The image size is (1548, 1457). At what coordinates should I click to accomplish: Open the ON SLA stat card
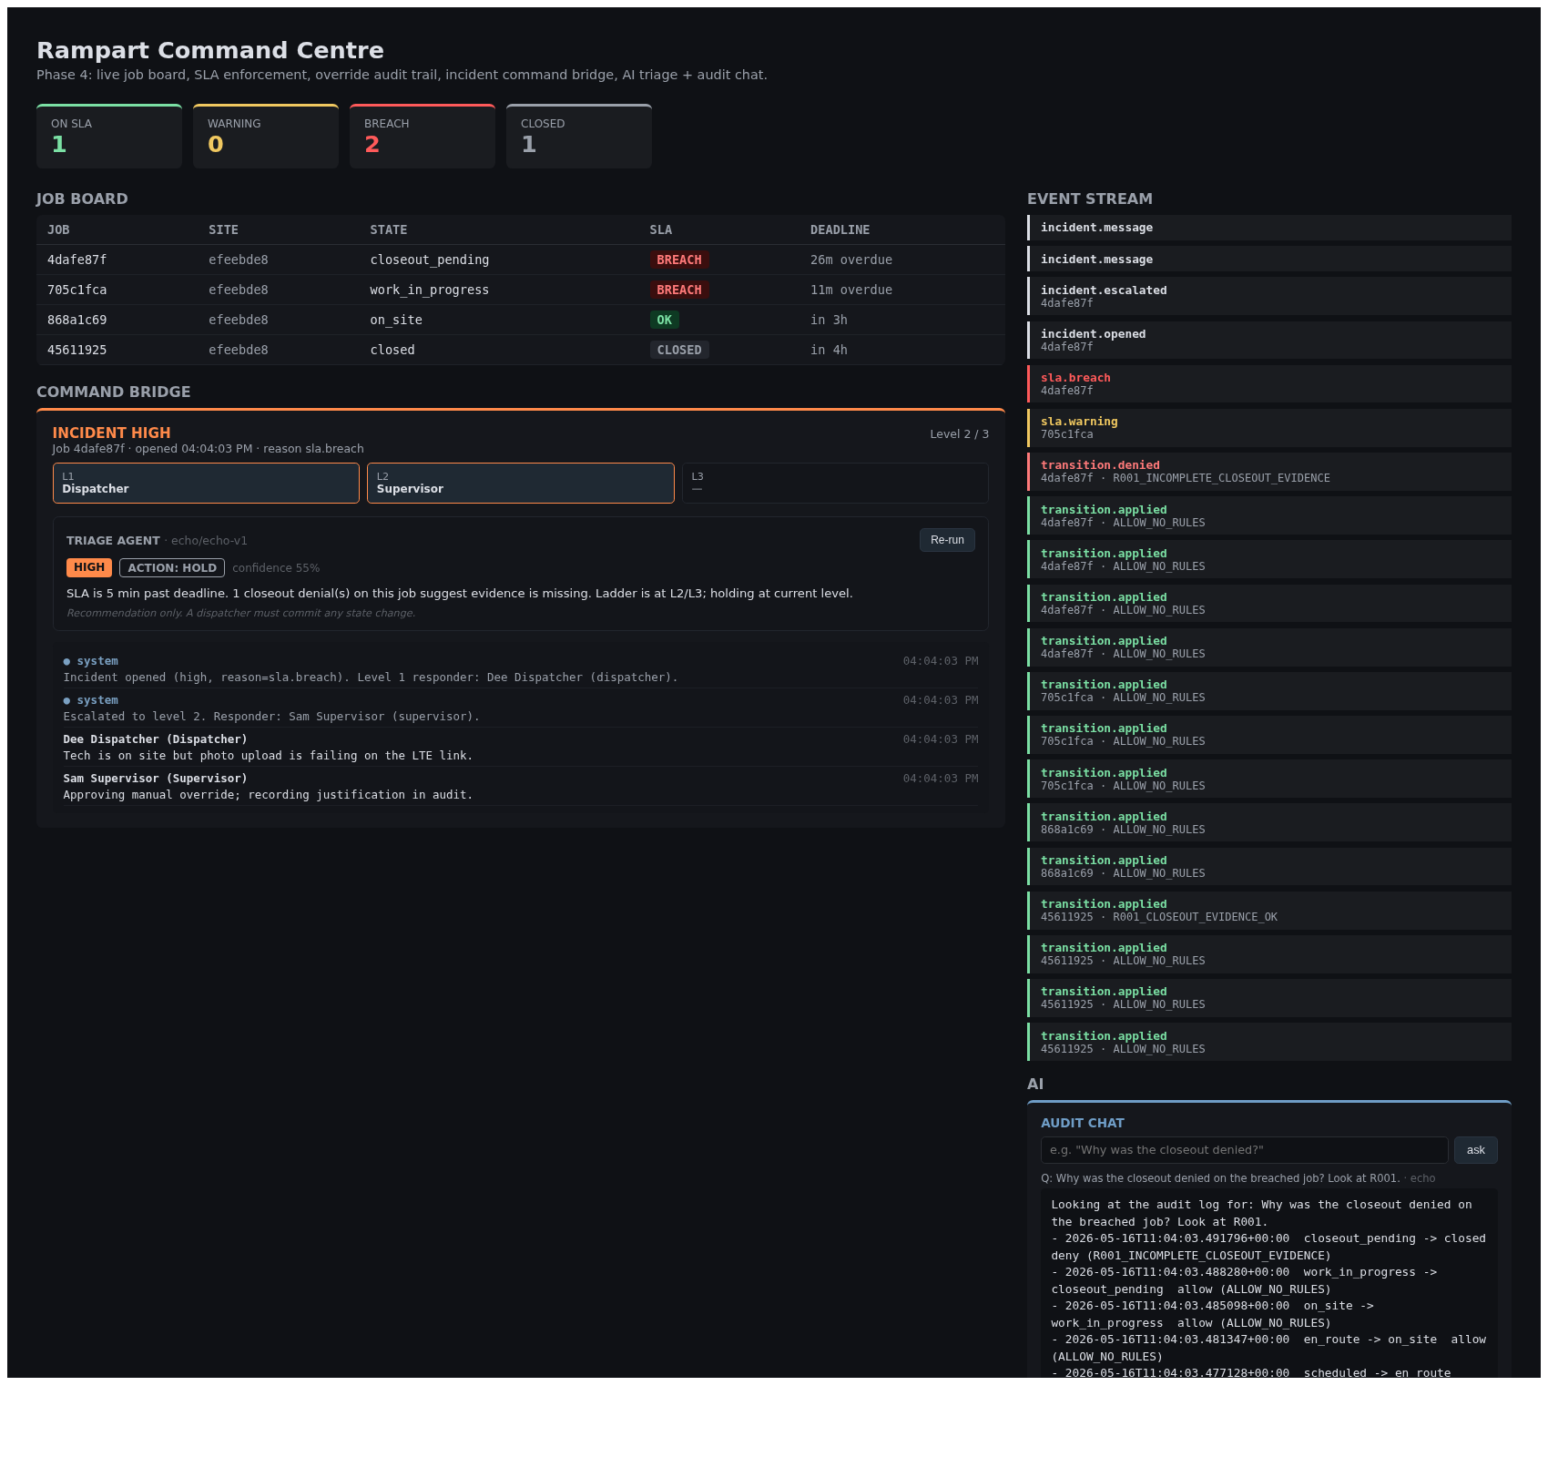(109, 136)
